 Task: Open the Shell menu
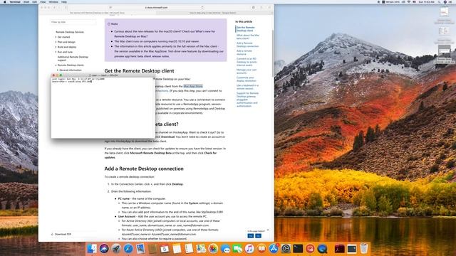(26, 2)
